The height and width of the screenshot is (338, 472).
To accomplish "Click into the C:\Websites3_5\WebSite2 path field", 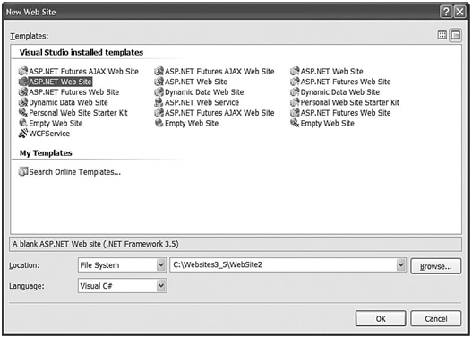I will tap(283, 265).
